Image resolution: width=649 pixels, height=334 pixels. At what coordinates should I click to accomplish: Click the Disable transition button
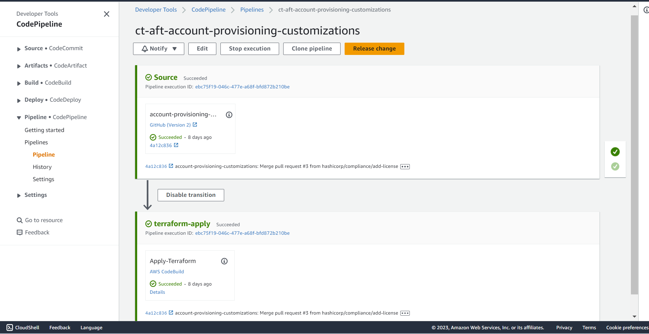191,195
